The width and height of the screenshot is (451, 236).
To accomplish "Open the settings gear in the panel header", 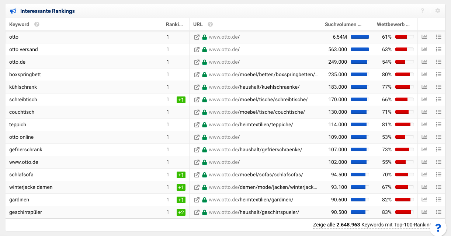I will [438, 11].
